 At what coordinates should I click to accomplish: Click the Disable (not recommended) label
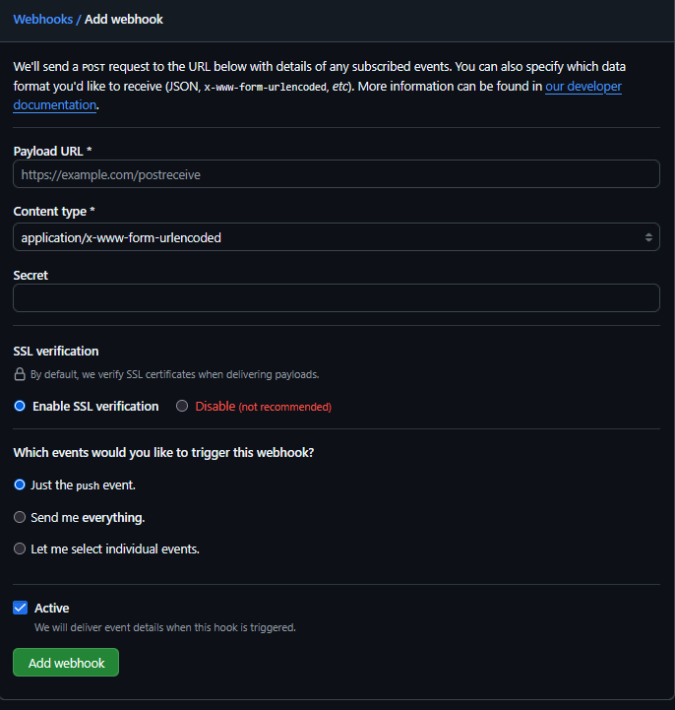[263, 406]
